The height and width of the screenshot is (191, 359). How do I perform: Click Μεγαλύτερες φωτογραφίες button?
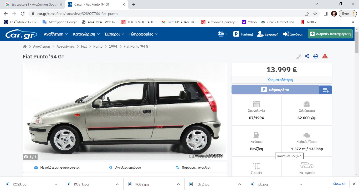click(57, 167)
